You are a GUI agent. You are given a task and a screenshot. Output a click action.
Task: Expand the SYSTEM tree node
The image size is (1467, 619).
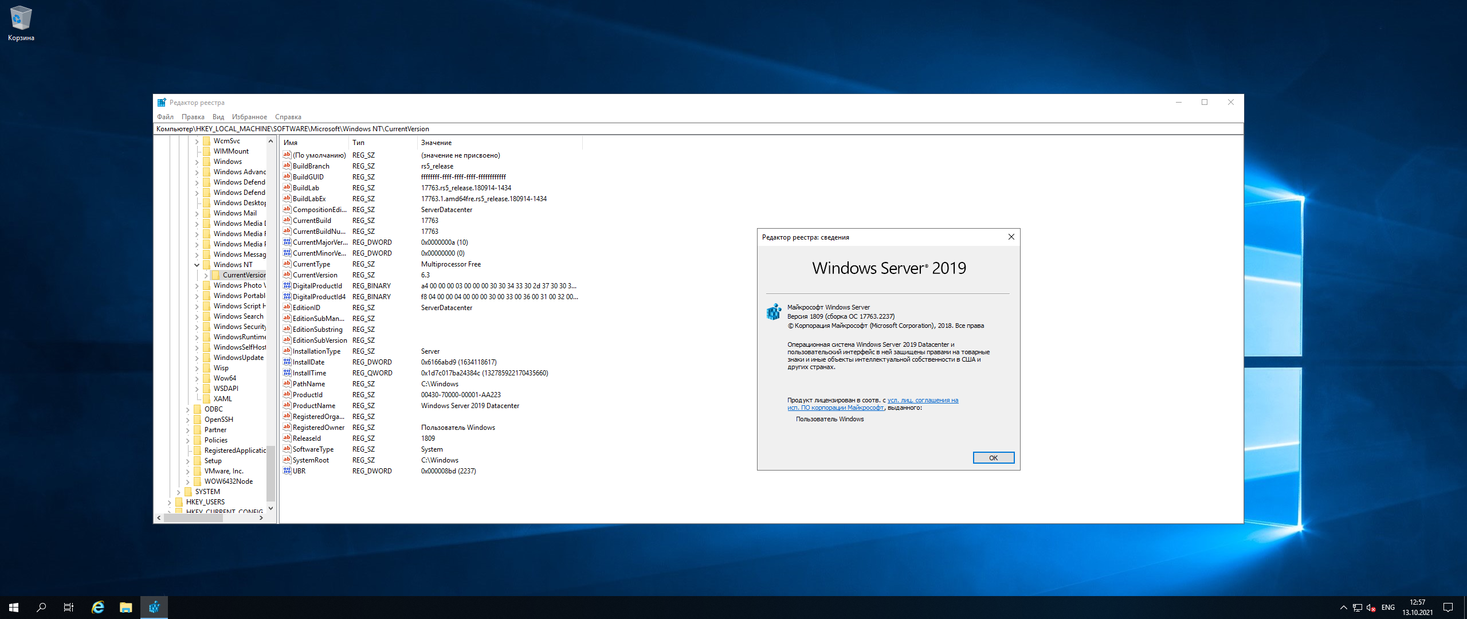click(x=179, y=492)
